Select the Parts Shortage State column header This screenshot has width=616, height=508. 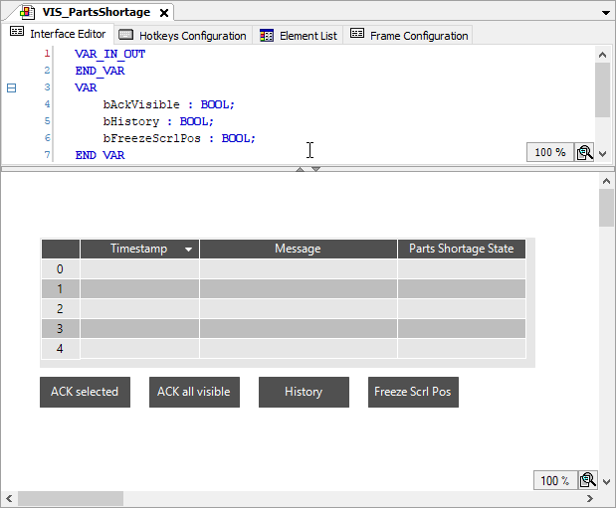(x=462, y=249)
